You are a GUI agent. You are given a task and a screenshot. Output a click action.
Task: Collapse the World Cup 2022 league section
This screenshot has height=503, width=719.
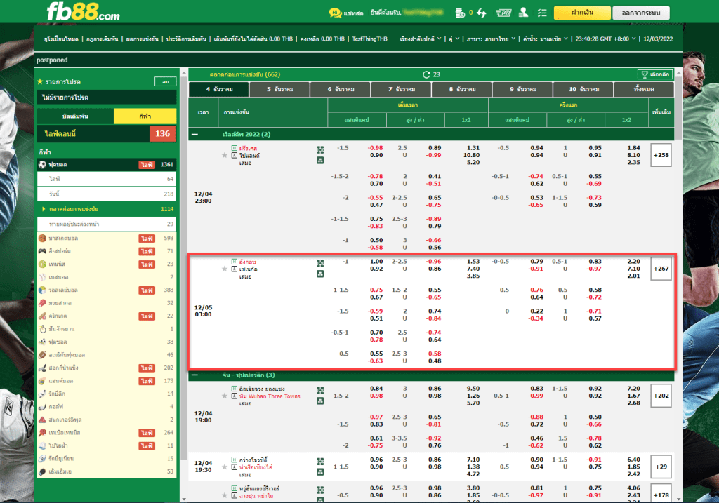pyautogui.click(x=194, y=134)
